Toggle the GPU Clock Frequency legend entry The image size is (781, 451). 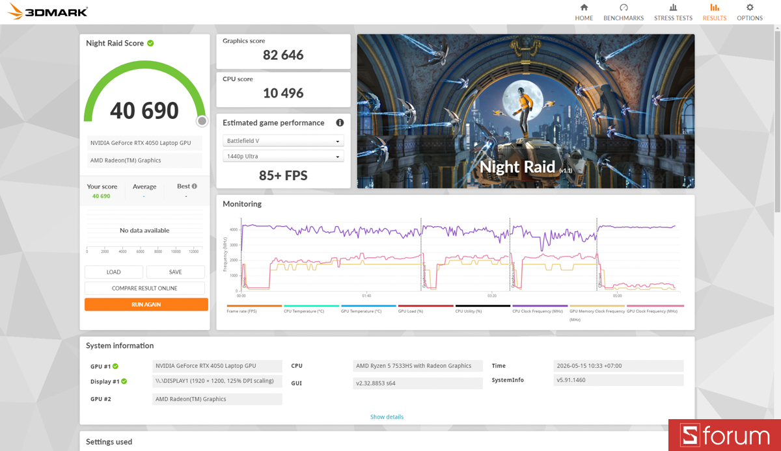655,309
